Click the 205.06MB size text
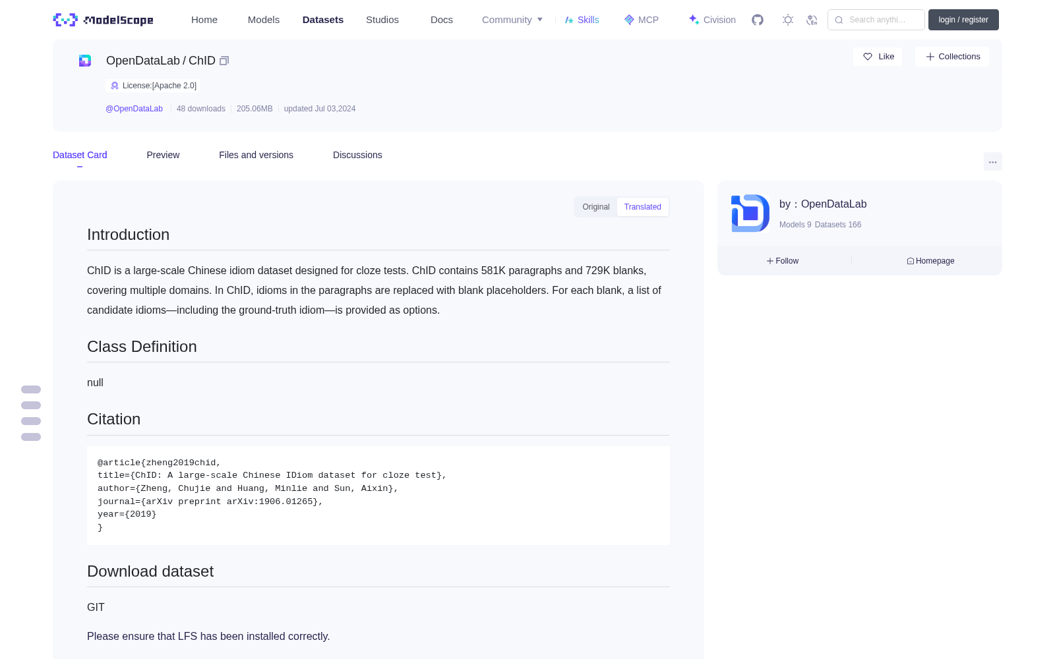The width and height of the screenshot is (1055, 659). click(x=255, y=109)
